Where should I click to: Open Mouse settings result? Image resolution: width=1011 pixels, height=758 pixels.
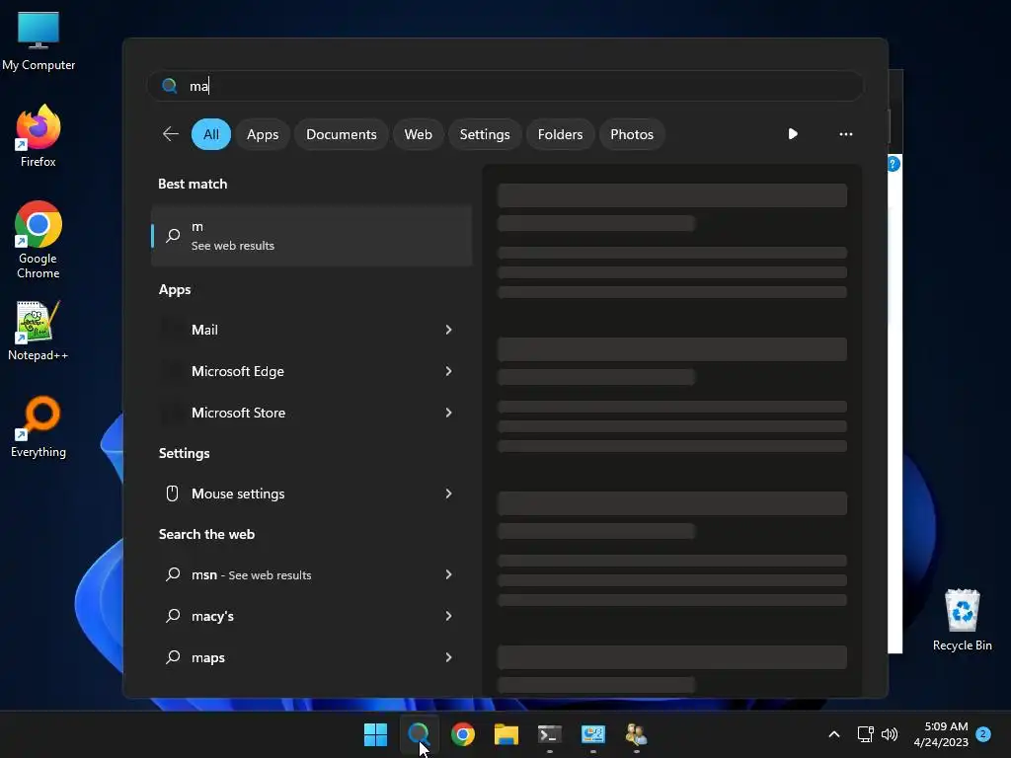coord(311,493)
